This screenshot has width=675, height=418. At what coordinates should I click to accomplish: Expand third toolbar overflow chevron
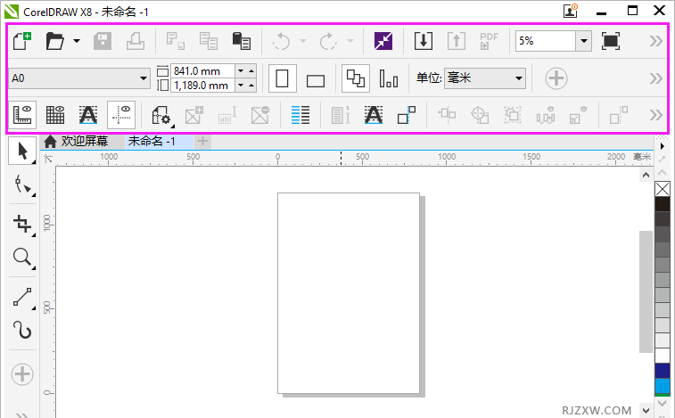pyautogui.click(x=656, y=115)
